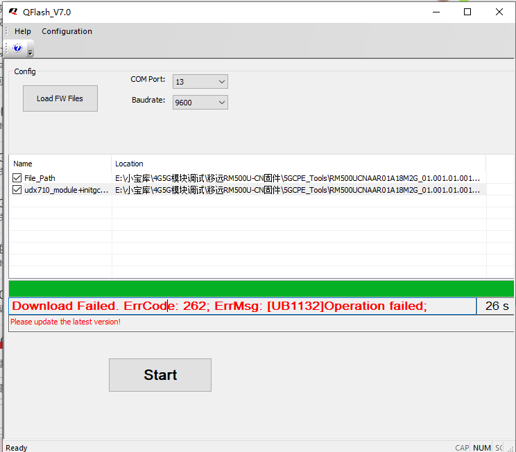Click the Download Failed error message

219,306
